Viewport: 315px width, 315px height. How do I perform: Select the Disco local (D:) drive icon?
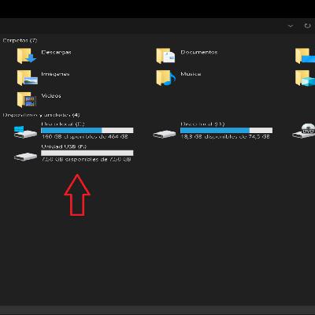[165, 134]
